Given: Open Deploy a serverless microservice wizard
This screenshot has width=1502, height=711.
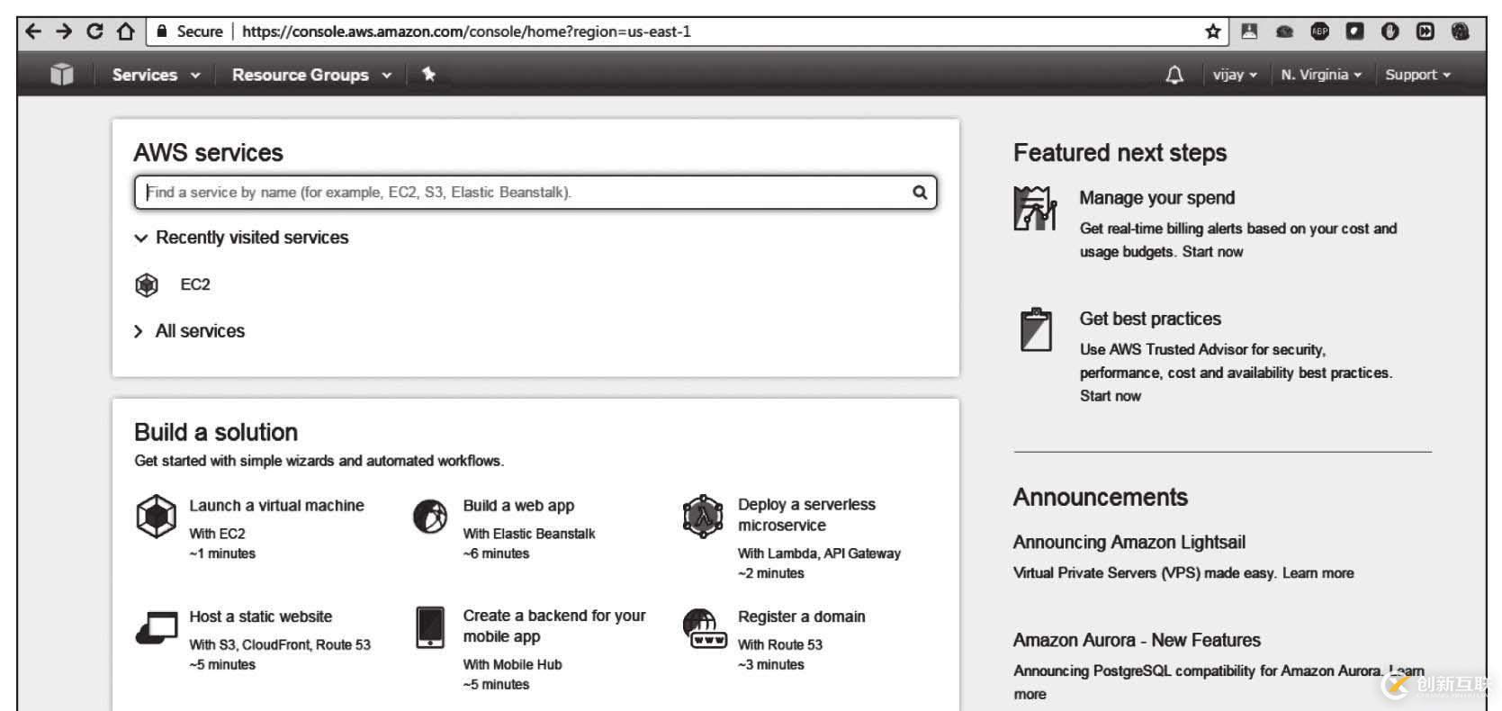Looking at the screenshot, I should pos(806,515).
